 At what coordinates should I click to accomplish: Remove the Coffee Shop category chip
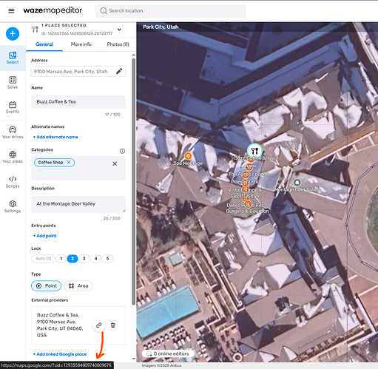[x=69, y=162]
